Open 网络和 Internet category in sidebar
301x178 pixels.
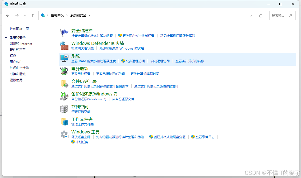21,44
